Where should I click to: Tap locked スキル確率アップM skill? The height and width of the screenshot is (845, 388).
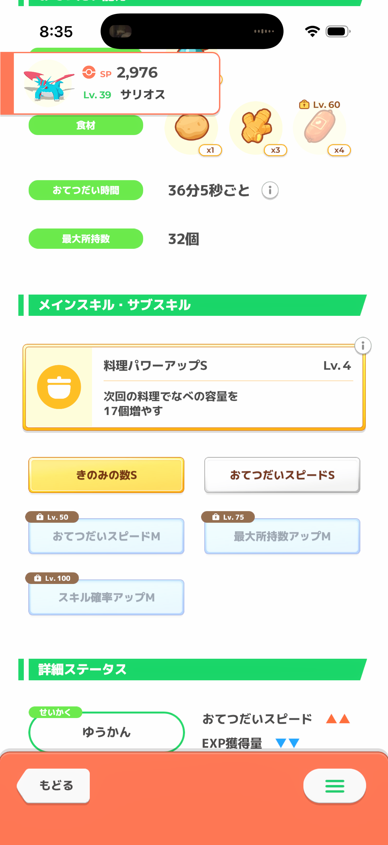coord(106,597)
